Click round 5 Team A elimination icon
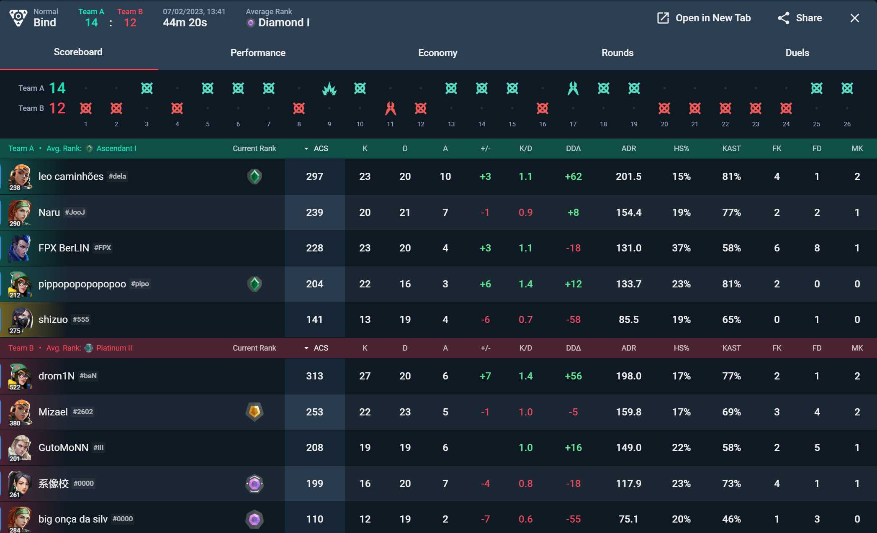The width and height of the screenshot is (877, 533). pyautogui.click(x=208, y=88)
